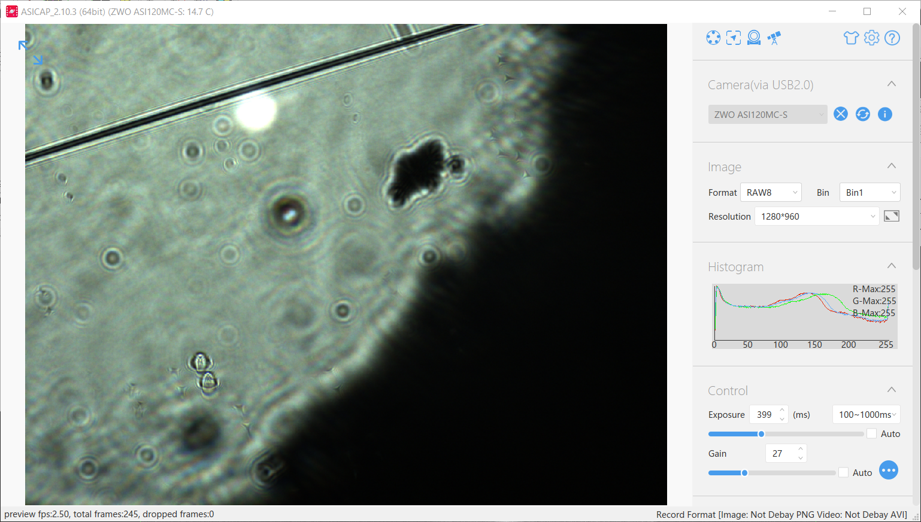The height and width of the screenshot is (522, 921).
Task: Collapse the Control section
Action: pyautogui.click(x=892, y=390)
